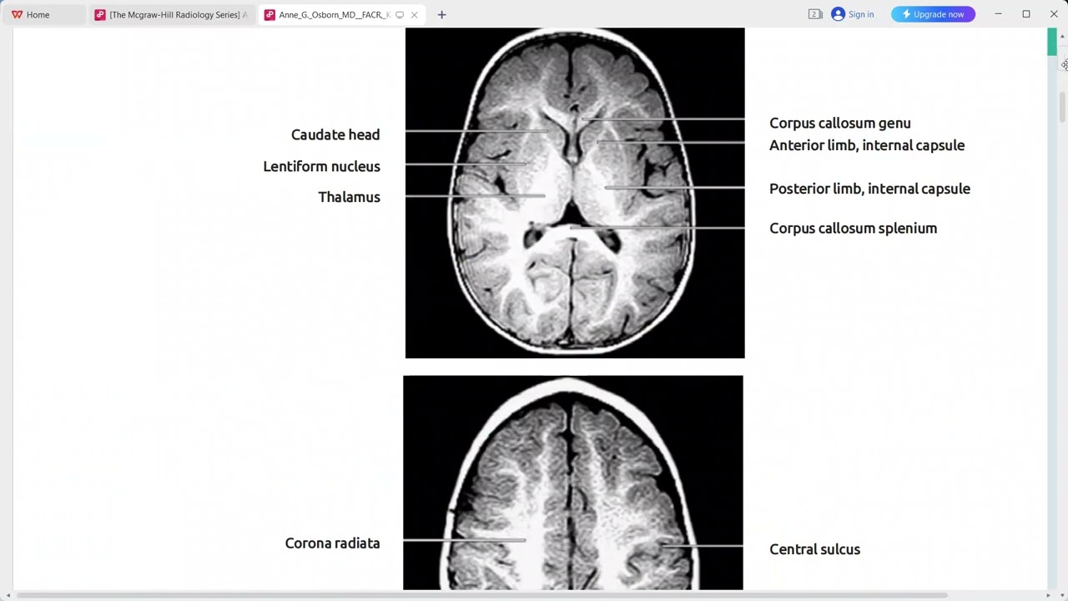Image resolution: width=1068 pixels, height=601 pixels.
Task: Close the WPS window
Action: tap(1054, 14)
